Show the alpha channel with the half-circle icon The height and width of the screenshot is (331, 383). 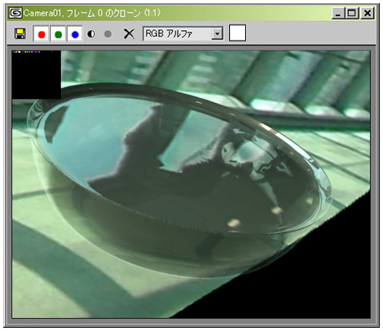click(91, 34)
